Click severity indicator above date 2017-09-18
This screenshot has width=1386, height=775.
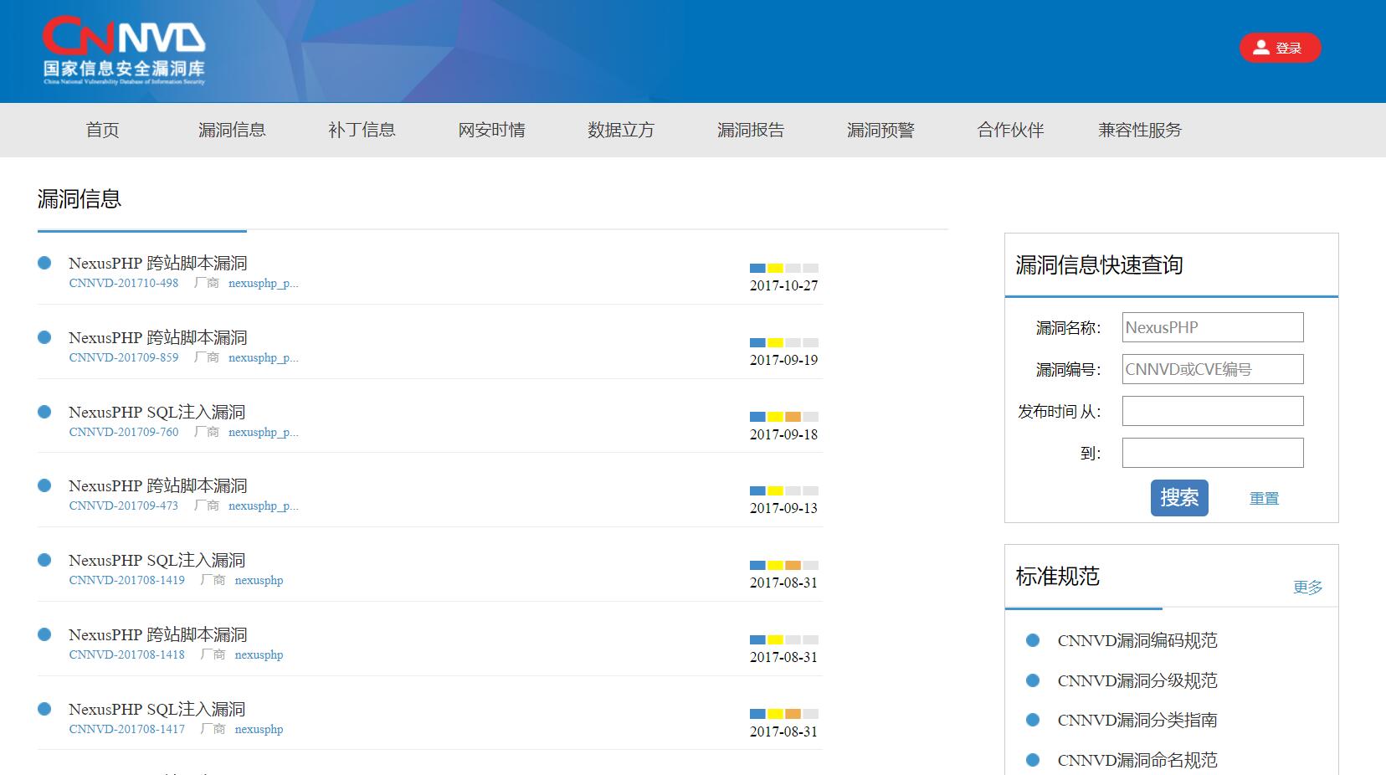click(x=784, y=417)
